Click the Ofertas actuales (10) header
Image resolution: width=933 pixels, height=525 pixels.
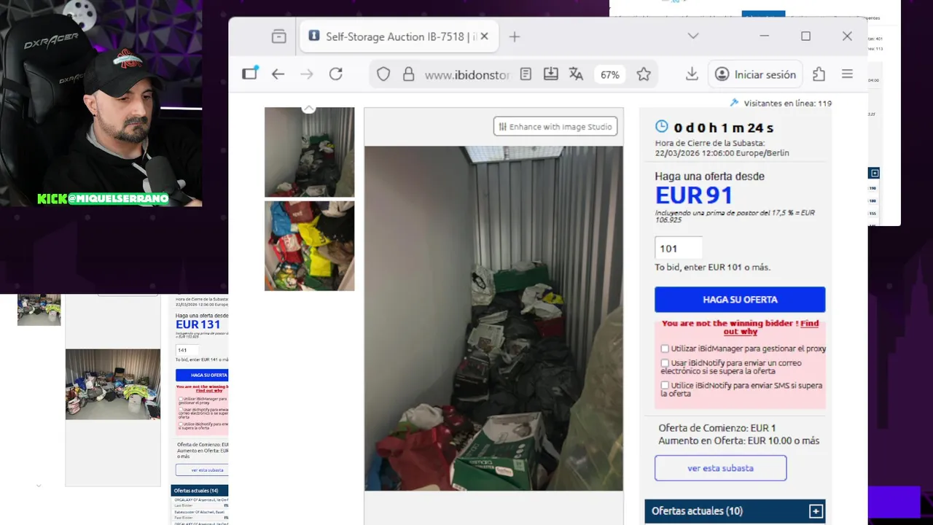[735, 511]
